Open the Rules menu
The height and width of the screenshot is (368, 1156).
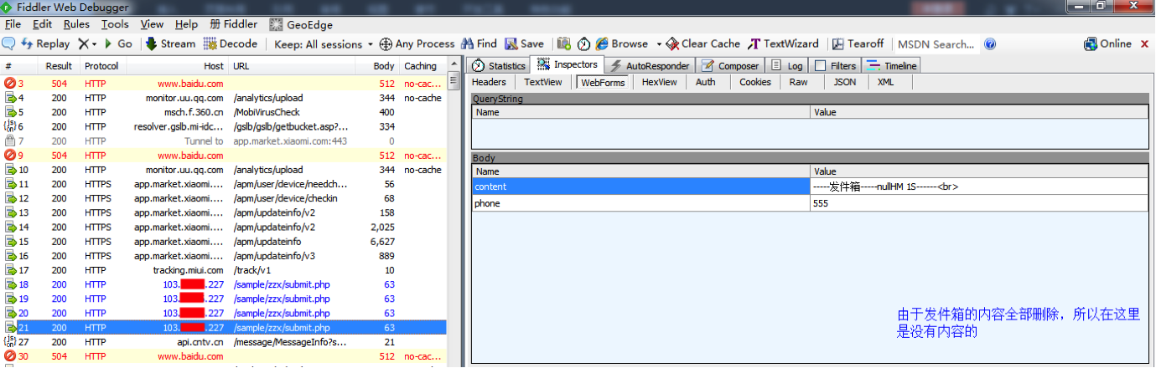click(x=76, y=24)
